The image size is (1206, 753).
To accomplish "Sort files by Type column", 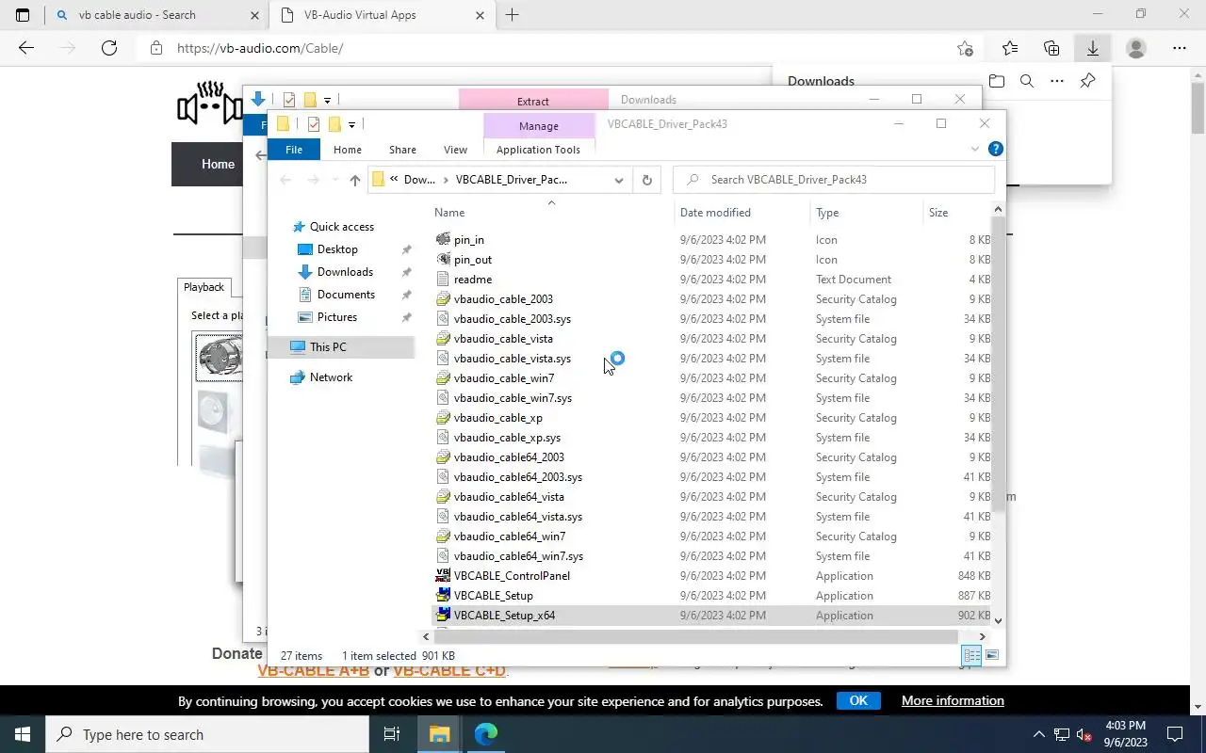I will pos(866,213).
